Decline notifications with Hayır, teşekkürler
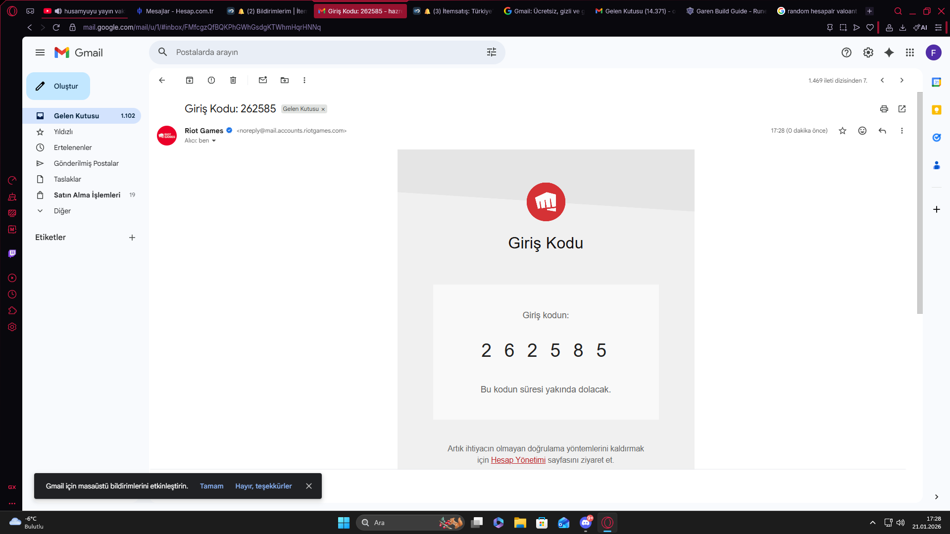The height and width of the screenshot is (534, 950). [x=263, y=486]
